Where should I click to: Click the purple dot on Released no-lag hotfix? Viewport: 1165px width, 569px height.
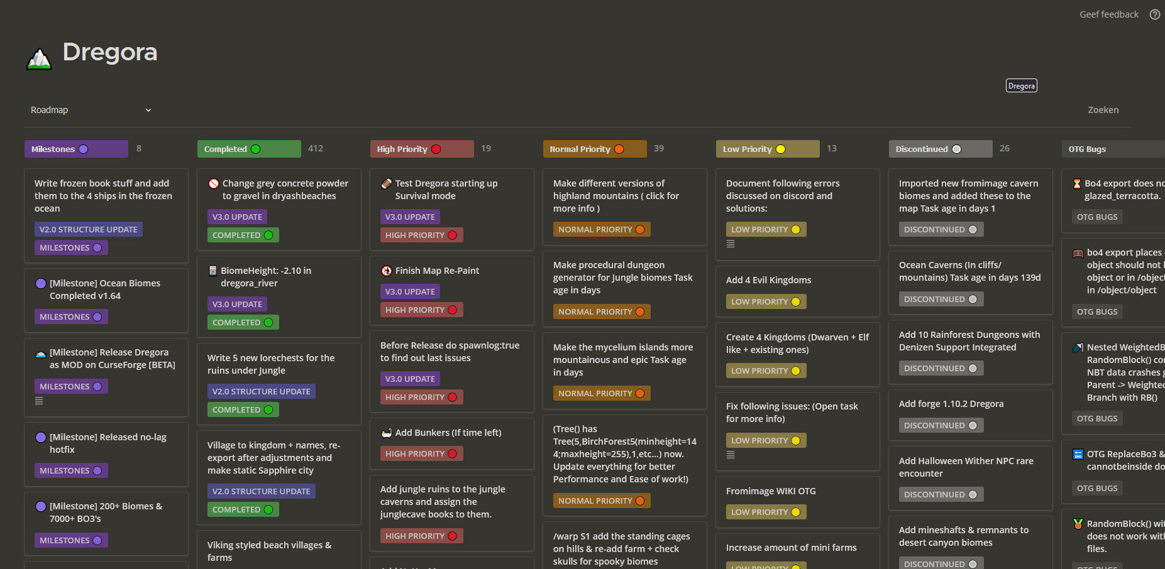coord(41,437)
